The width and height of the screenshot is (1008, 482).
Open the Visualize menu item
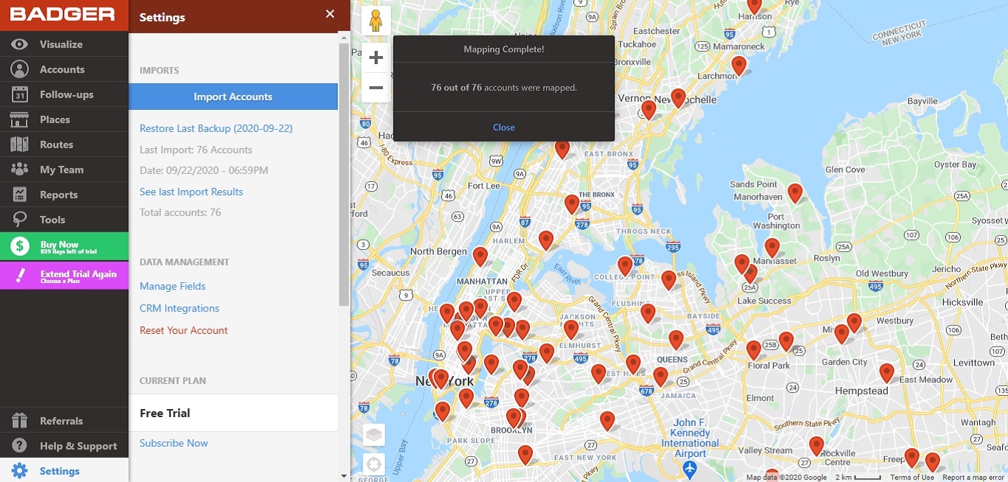(64, 44)
